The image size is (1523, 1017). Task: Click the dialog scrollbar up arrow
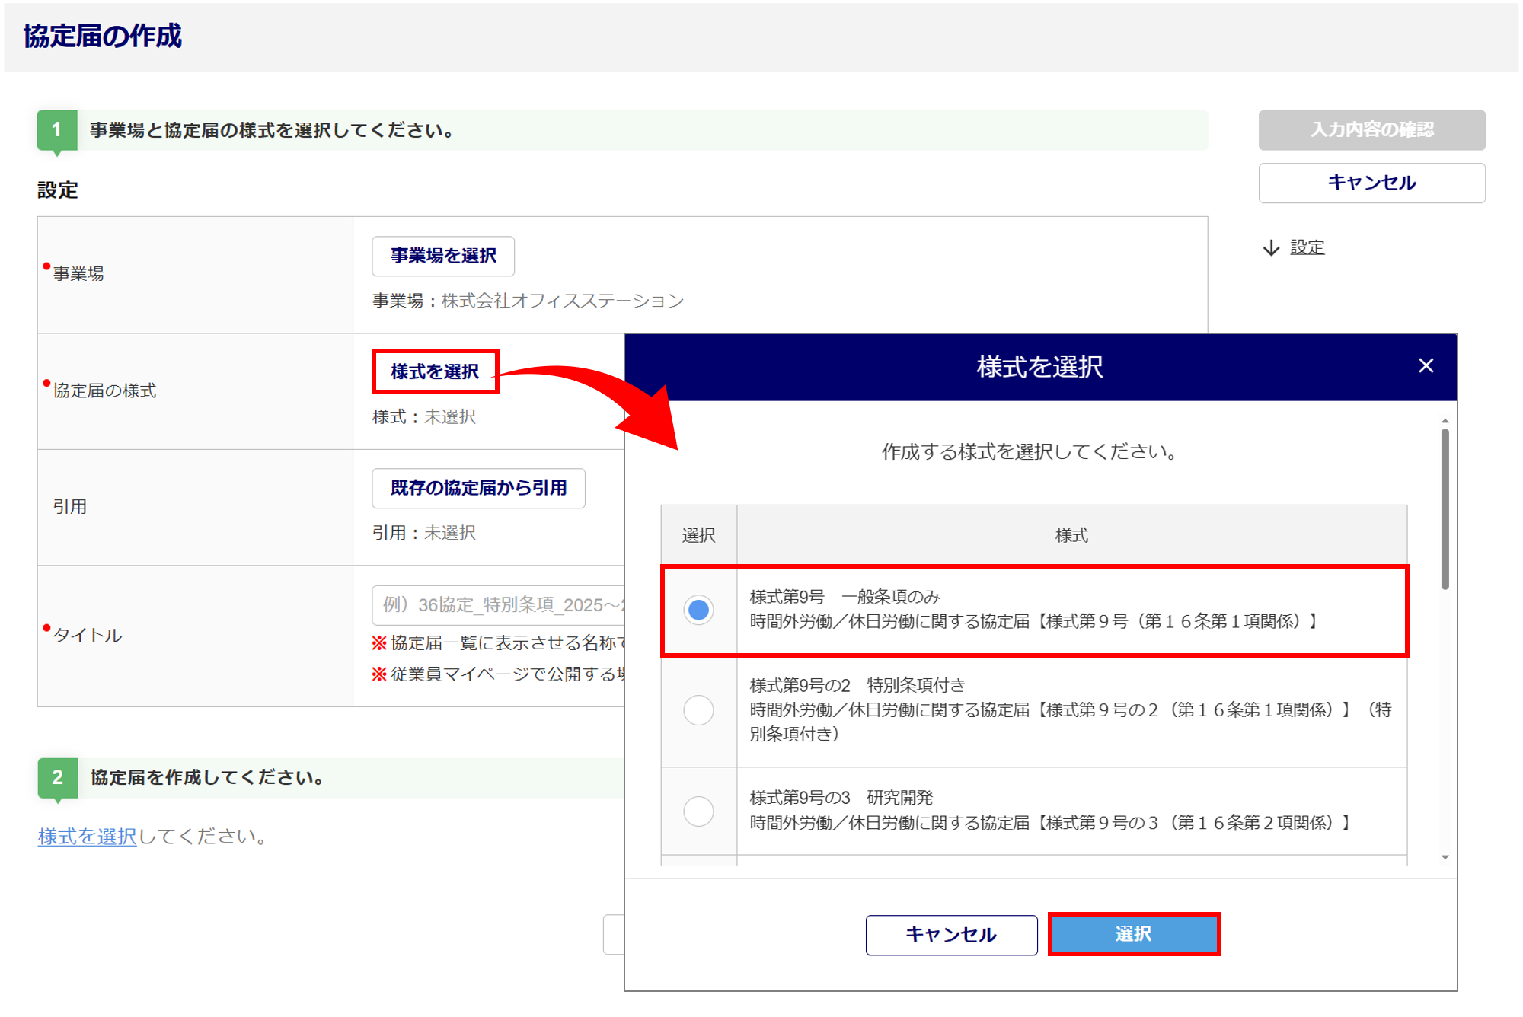(x=1445, y=421)
